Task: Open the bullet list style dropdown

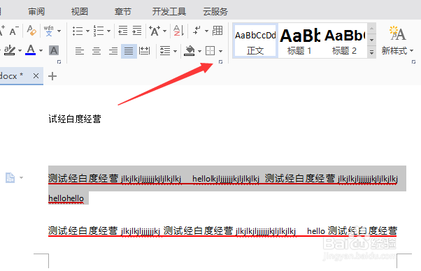Action: point(87,31)
